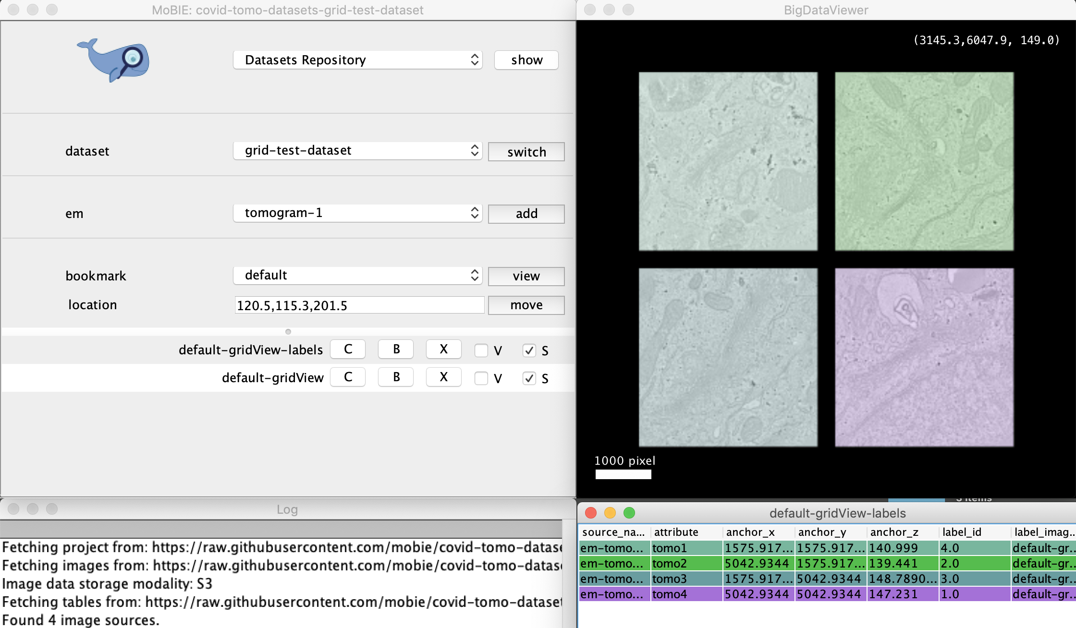Open brightness B button for default-gridView

pyautogui.click(x=396, y=377)
